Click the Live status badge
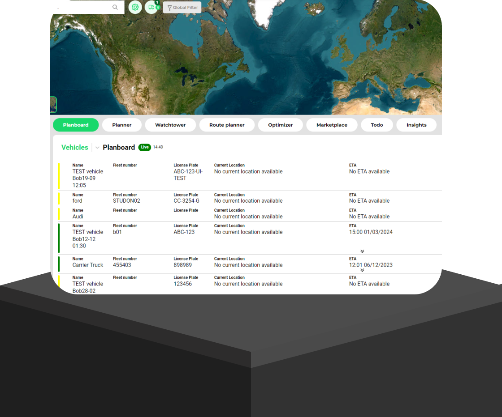The image size is (502, 417). coord(144,147)
